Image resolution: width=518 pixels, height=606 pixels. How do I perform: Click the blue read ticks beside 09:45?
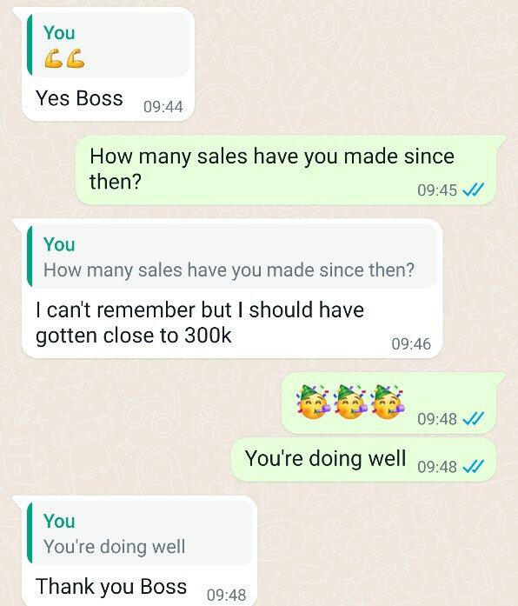473,190
